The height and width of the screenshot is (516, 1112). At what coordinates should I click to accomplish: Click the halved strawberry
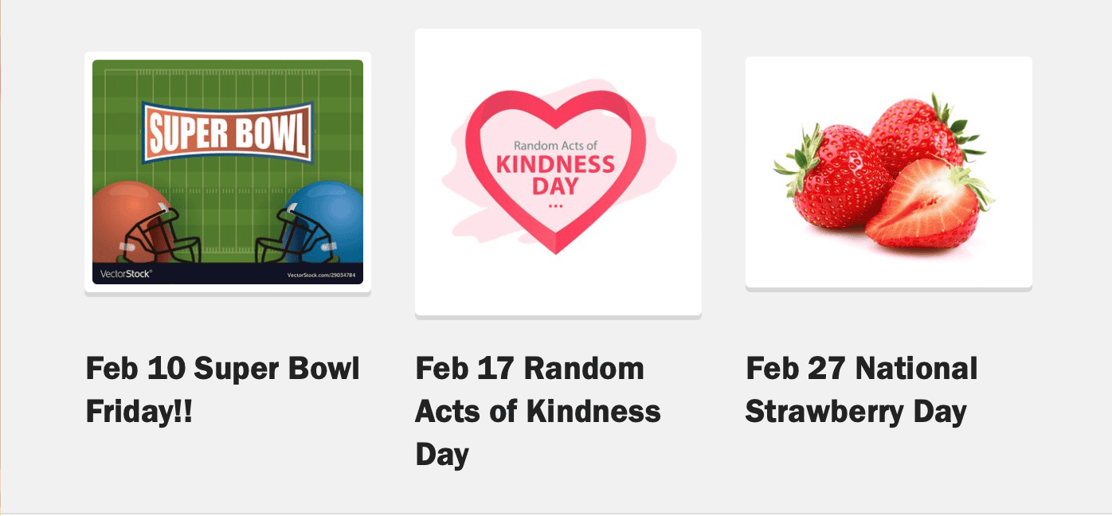(x=924, y=209)
